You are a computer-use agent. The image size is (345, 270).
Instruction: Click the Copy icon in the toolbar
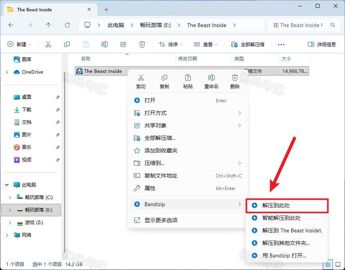pyautogui.click(x=67, y=44)
